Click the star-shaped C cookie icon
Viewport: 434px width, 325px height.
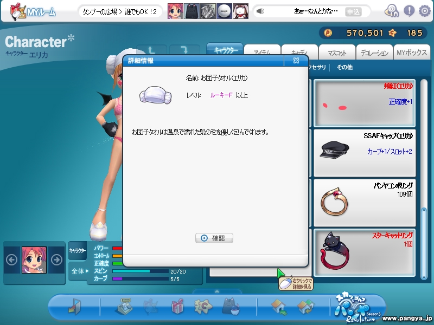pos(203,306)
